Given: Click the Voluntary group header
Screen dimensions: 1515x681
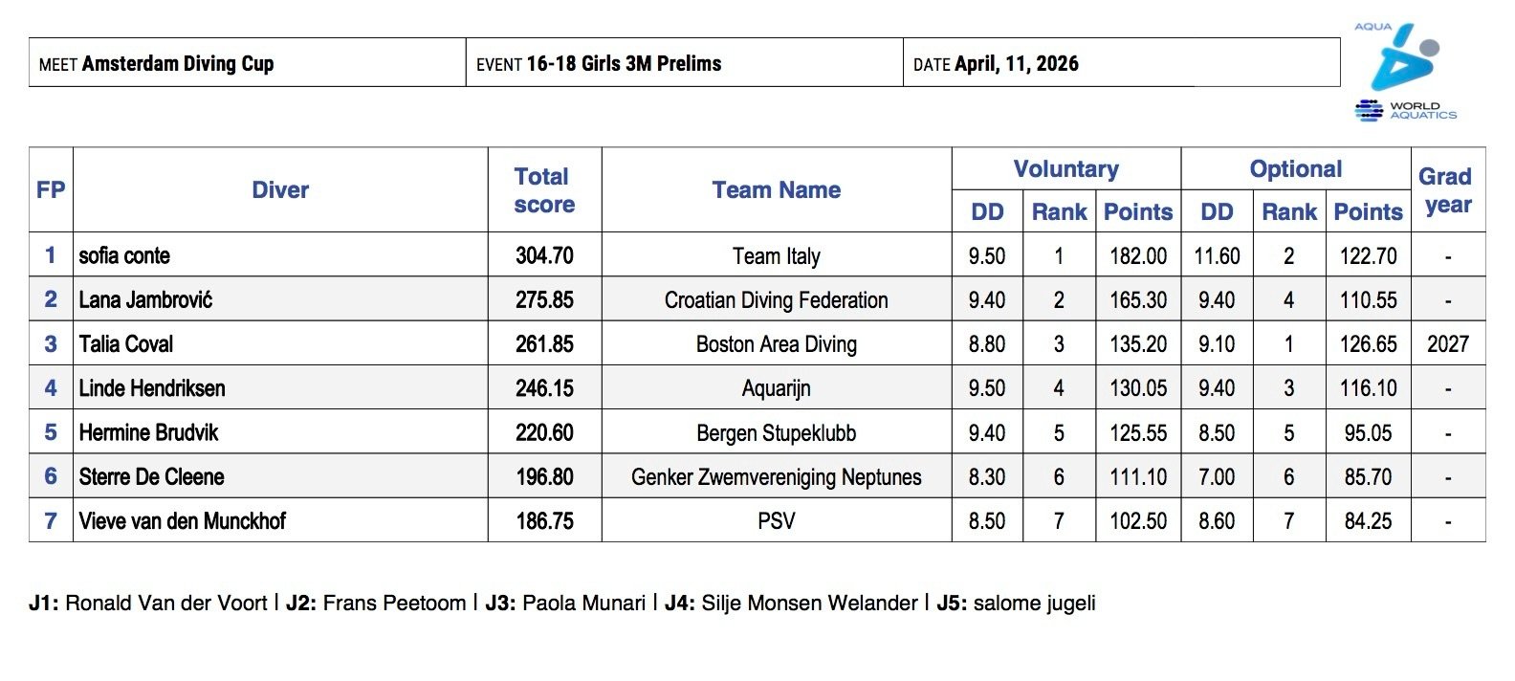Looking at the screenshot, I should (1065, 169).
